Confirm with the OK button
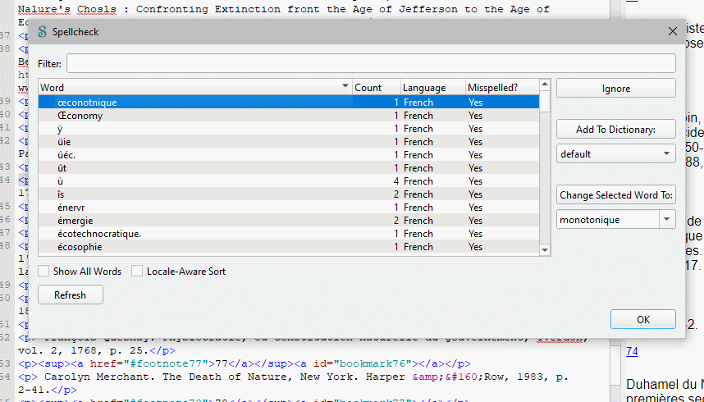Screen dimensions: 704x402 [x=642, y=319]
